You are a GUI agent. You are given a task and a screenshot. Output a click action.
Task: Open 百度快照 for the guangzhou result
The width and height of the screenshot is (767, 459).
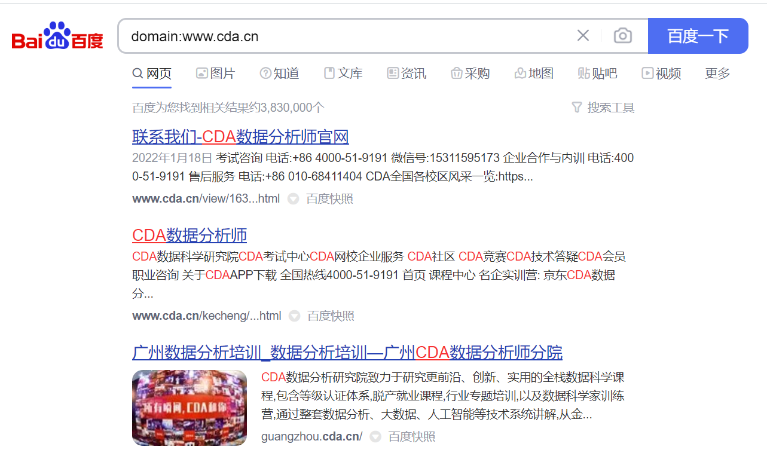pyautogui.click(x=412, y=436)
